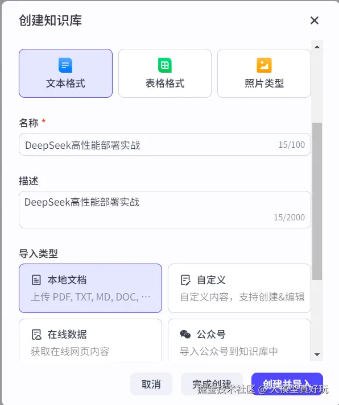
Task: Click the orange photo type icon
Action: click(x=264, y=65)
